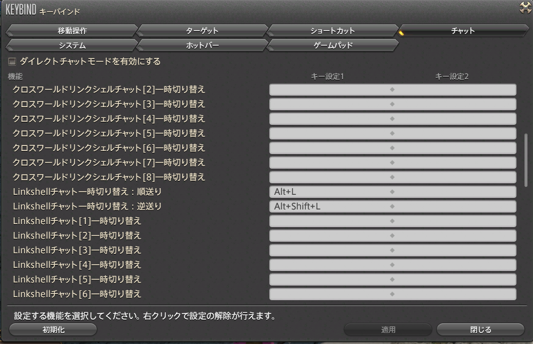Select key setting 2 for Linkshellチャット[4]
Viewport: 533px width, 344px height.
click(x=454, y=265)
